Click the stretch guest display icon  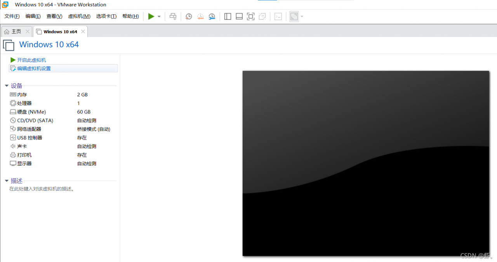(294, 16)
